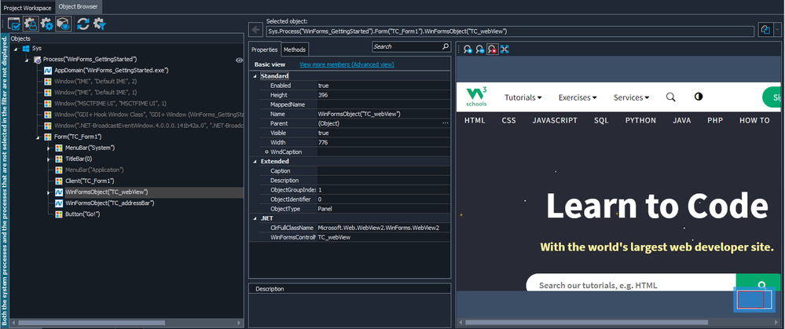Open the Project Workspace tab
Viewport: 785px width, 329px height.
click(28, 6)
